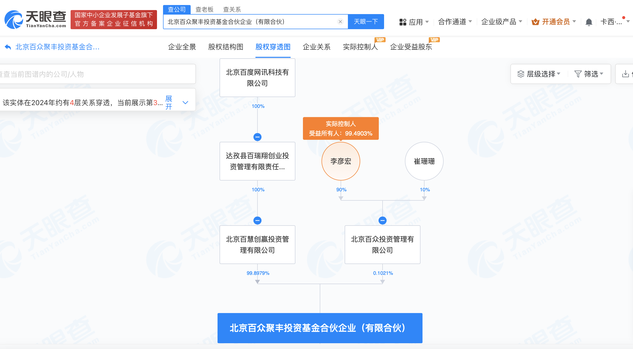Click the funnel icon beside 筛选
Image resolution: width=633 pixels, height=349 pixels.
(x=578, y=74)
